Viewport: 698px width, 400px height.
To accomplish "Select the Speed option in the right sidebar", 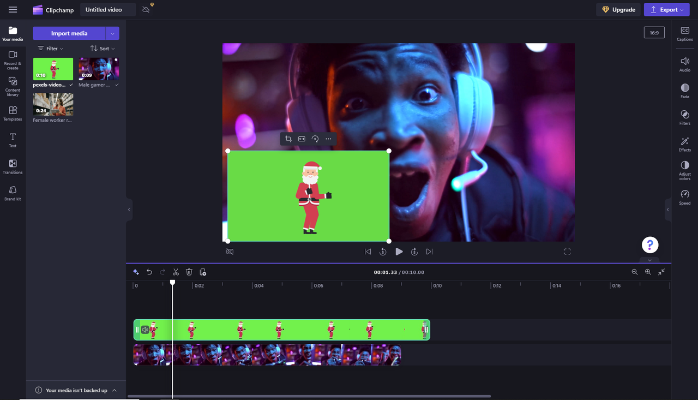I will (x=684, y=197).
